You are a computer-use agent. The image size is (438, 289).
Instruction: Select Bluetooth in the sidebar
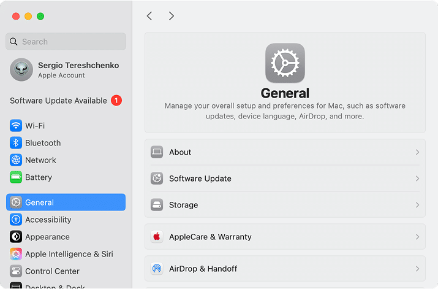pos(66,143)
